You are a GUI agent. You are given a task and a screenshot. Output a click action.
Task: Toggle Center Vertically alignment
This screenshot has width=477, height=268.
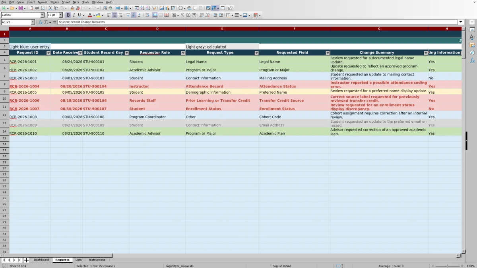click(x=134, y=15)
